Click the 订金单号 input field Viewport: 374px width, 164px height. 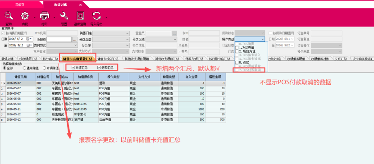326,33
